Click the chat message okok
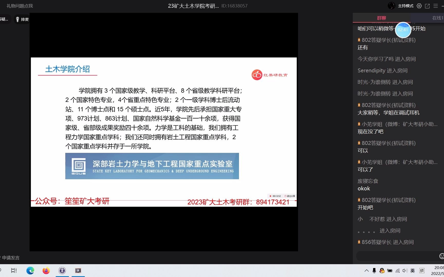Viewport: 444px width, 277px height. pyautogui.click(x=364, y=189)
